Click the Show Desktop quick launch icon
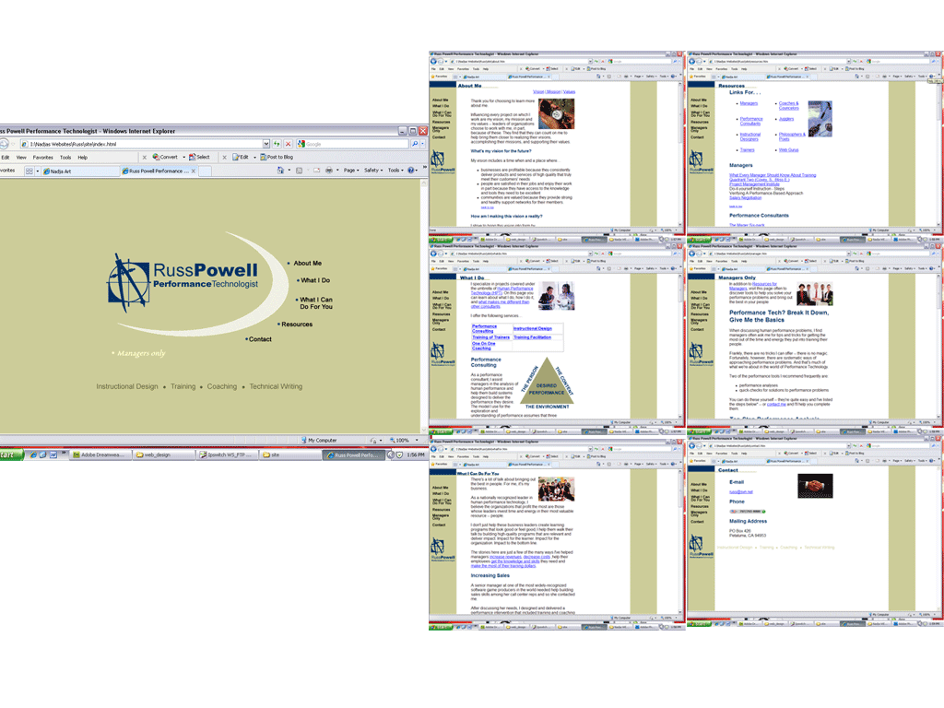This screenshot has height=708, width=944. (x=42, y=455)
